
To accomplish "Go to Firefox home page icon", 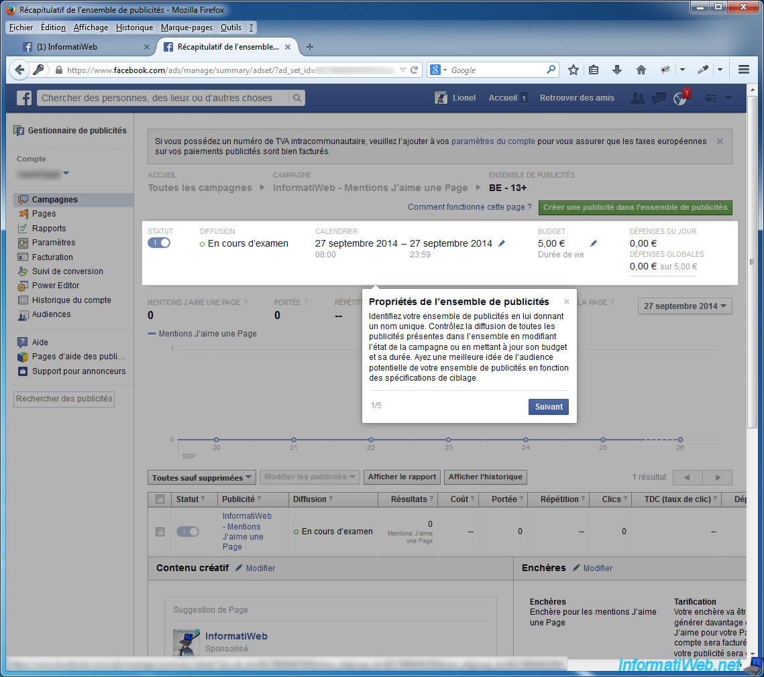I will pos(641,70).
